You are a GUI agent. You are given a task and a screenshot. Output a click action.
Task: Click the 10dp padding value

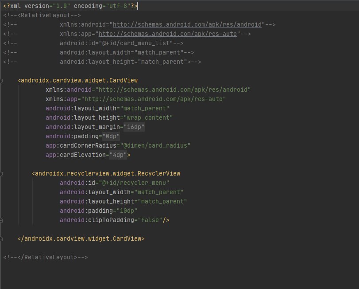(x=127, y=211)
